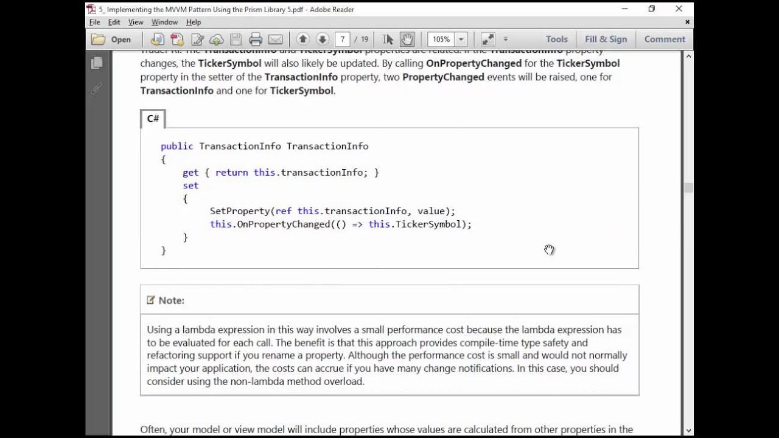Click the C# code tab label
This screenshot has height=438, width=779.
coord(153,119)
